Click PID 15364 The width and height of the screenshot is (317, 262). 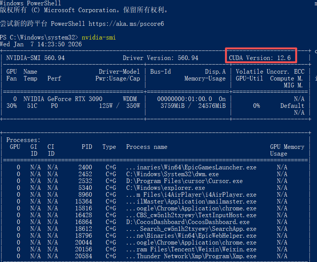click(x=83, y=202)
